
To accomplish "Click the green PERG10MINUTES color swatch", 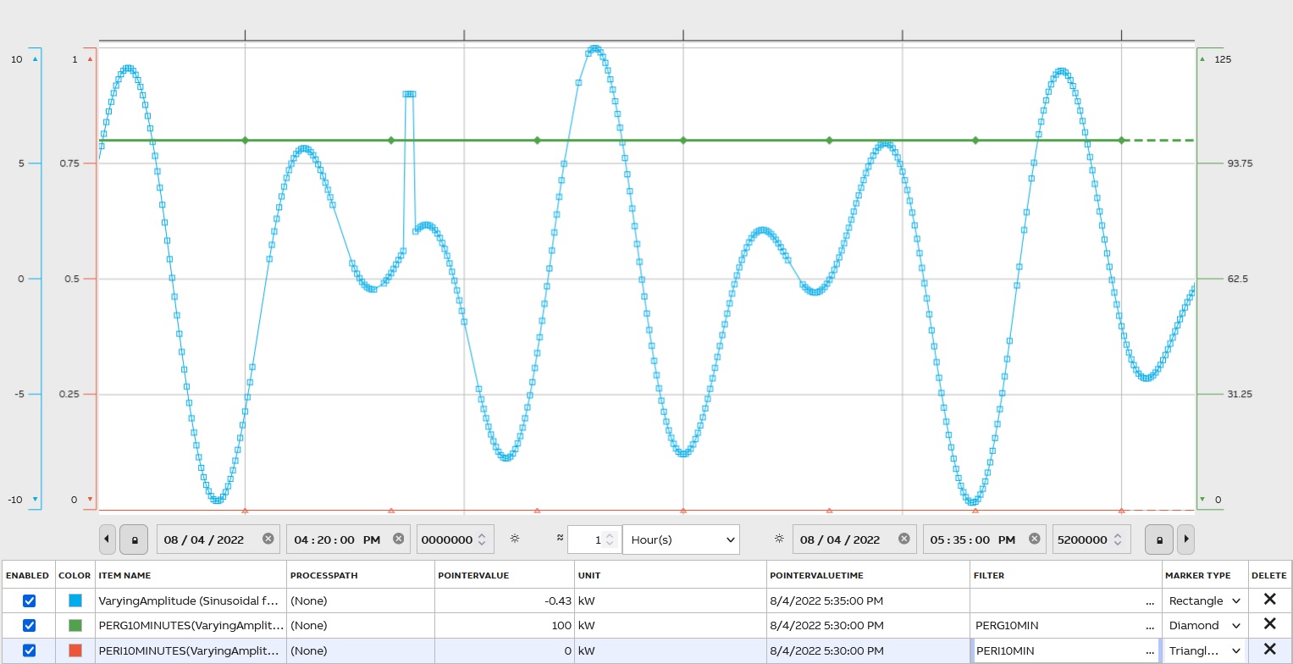I will click(x=75, y=626).
